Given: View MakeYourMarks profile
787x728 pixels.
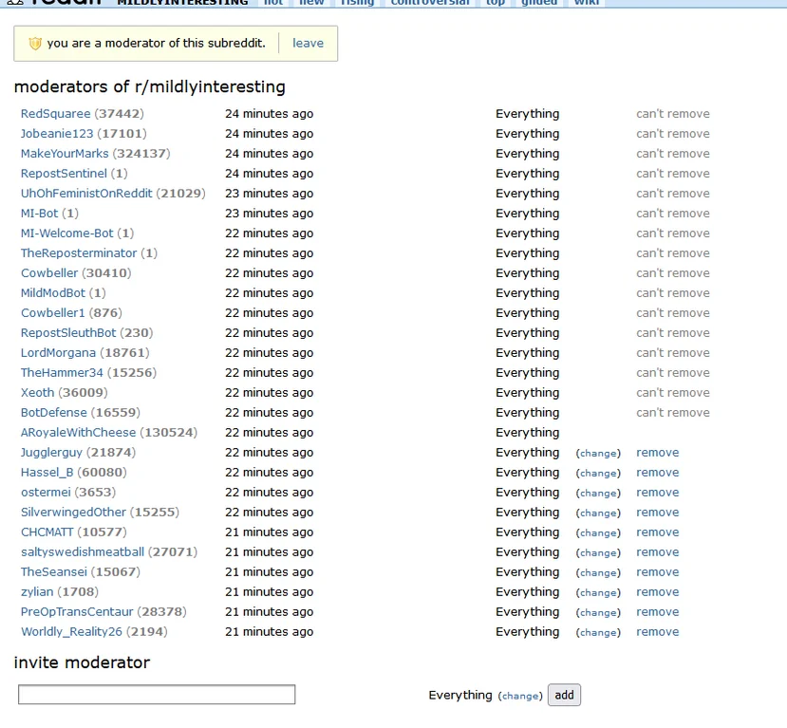Looking at the screenshot, I should pos(65,154).
